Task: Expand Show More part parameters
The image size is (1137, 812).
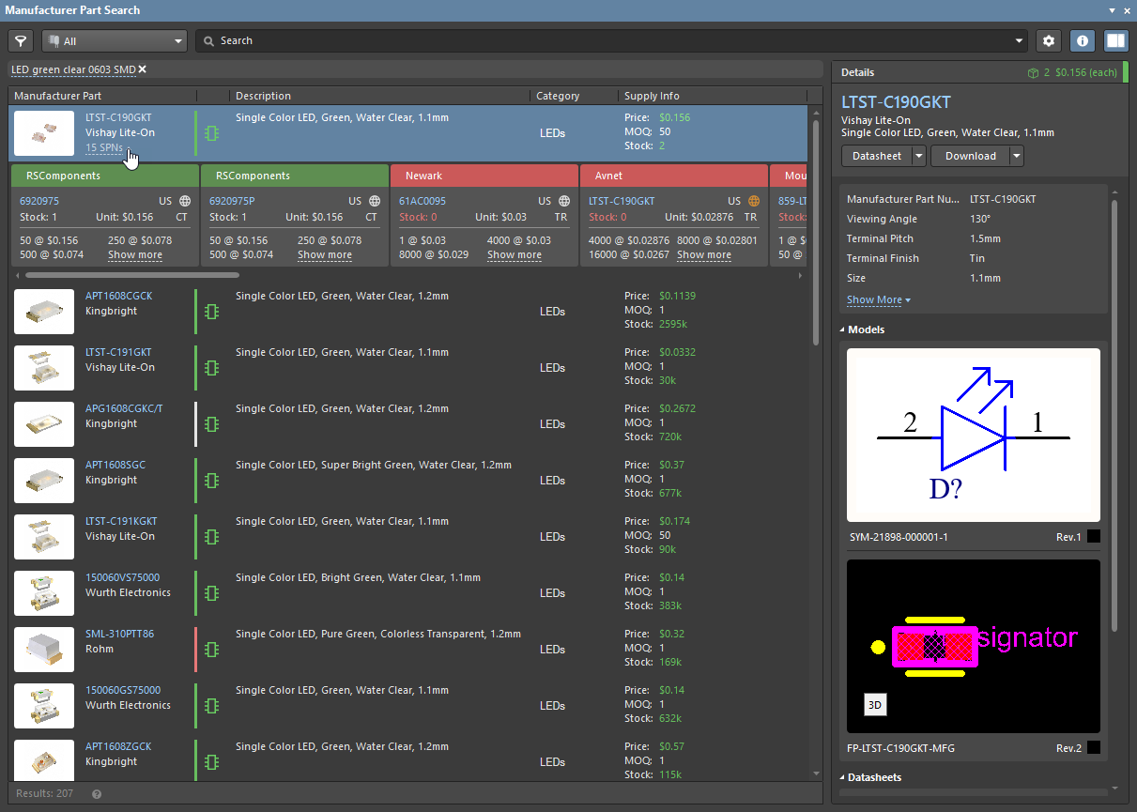Action: [x=878, y=300]
